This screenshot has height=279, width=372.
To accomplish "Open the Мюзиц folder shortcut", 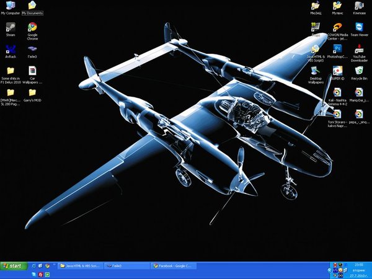I will (x=316, y=7).
